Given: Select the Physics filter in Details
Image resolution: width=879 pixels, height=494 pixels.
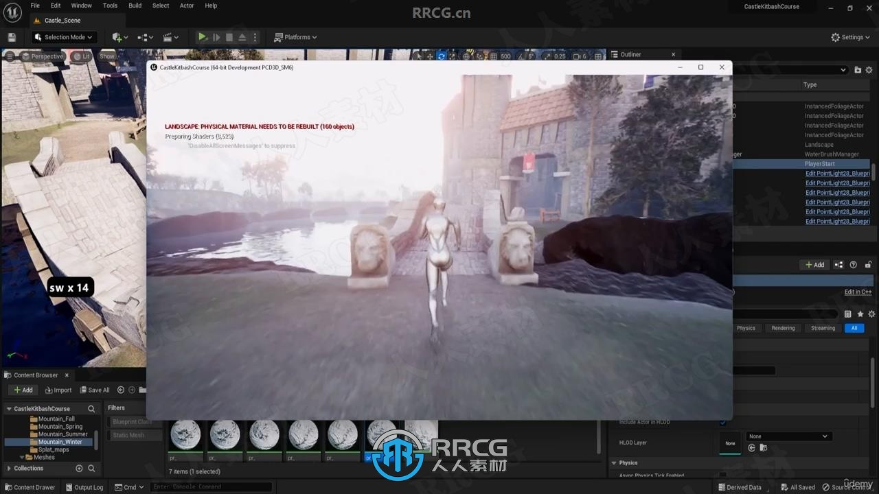Looking at the screenshot, I should pos(746,328).
